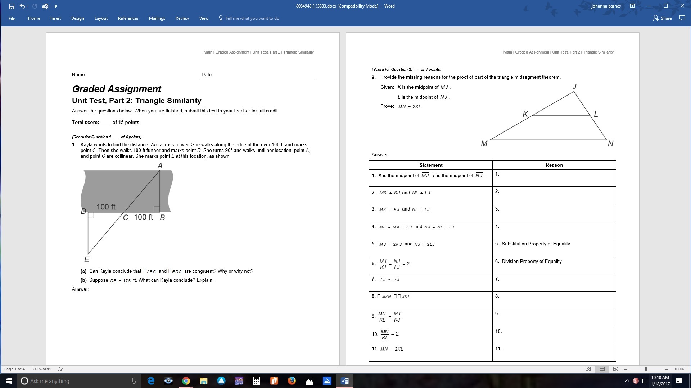The height and width of the screenshot is (388, 691).
Task: Click the 331 words count indicator
Action: click(x=41, y=369)
